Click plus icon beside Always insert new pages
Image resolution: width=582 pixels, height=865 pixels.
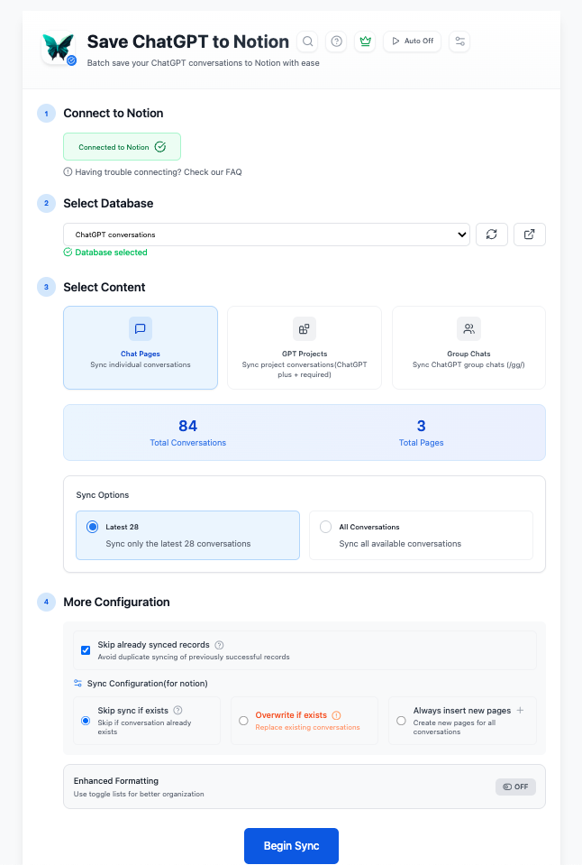pyautogui.click(x=520, y=710)
